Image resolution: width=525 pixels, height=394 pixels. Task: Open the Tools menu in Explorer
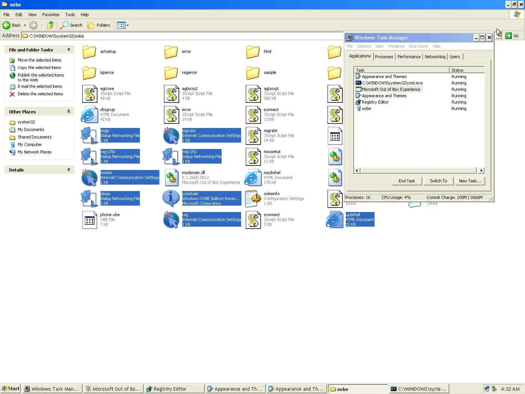(x=70, y=15)
